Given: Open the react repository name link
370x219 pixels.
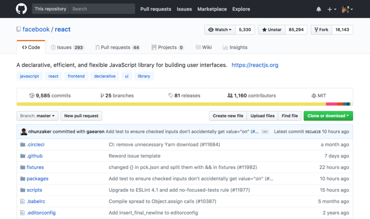Looking at the screenshot, I should coord(63,29).
